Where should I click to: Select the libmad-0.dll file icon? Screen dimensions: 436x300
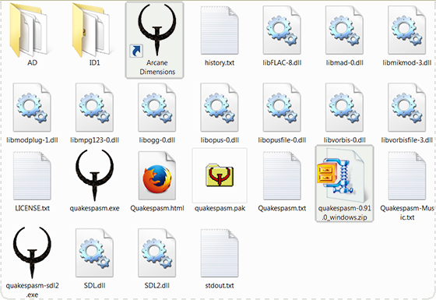(x=344, y=30)
